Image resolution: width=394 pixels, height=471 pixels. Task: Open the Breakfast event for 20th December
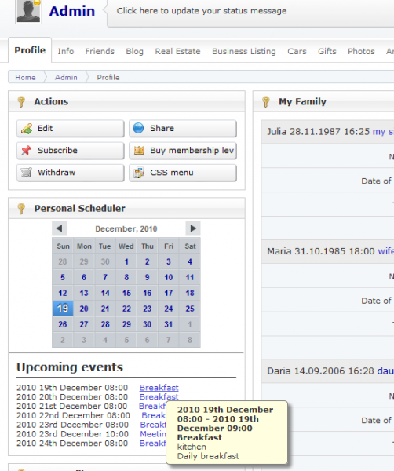(x=159, y=396)
